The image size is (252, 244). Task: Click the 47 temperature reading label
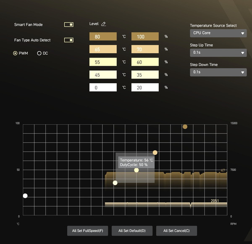(223, 170)
